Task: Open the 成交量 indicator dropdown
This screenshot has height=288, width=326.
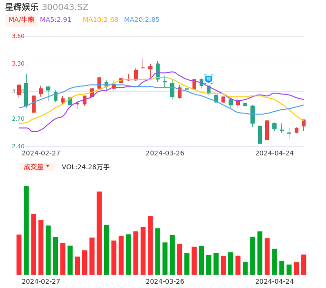Action: [x=37, y=167]
